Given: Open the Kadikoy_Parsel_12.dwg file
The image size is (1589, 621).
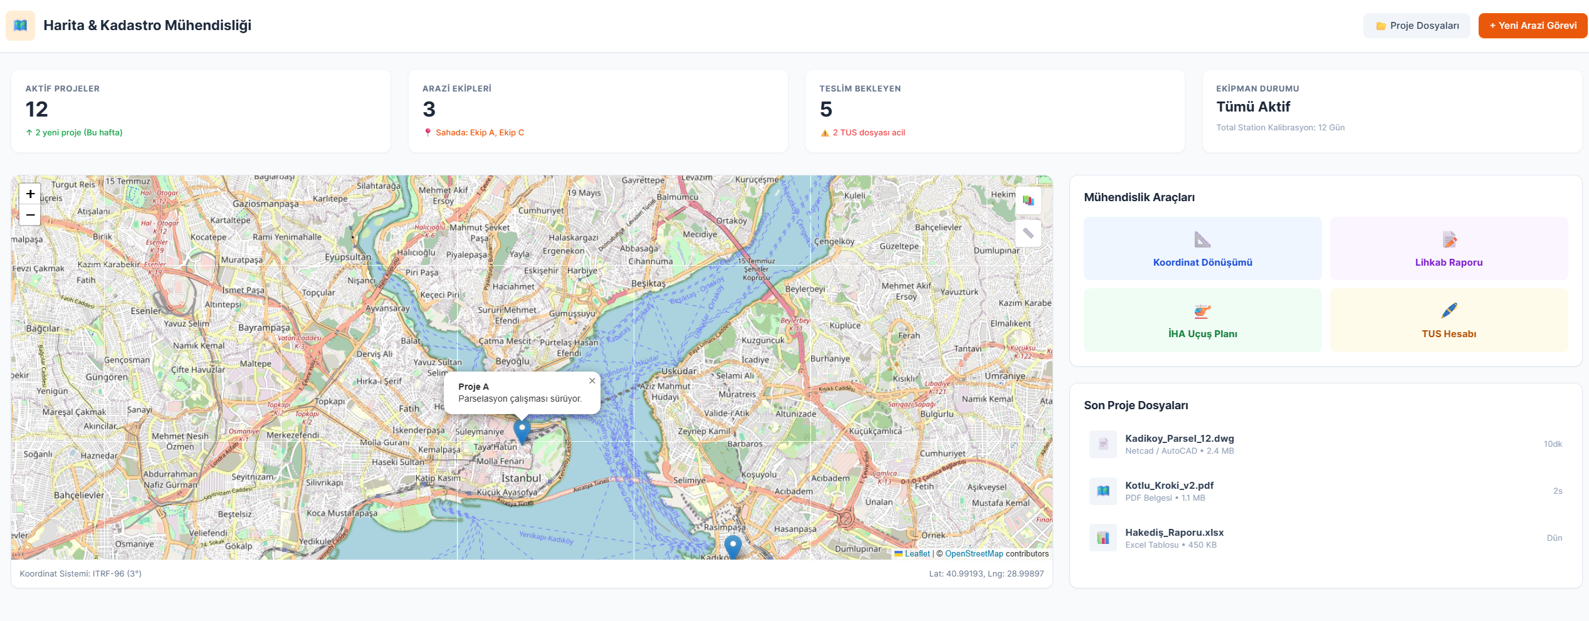Looking at the screenshot, I should pyautogui.click(x=1179, y=439).
